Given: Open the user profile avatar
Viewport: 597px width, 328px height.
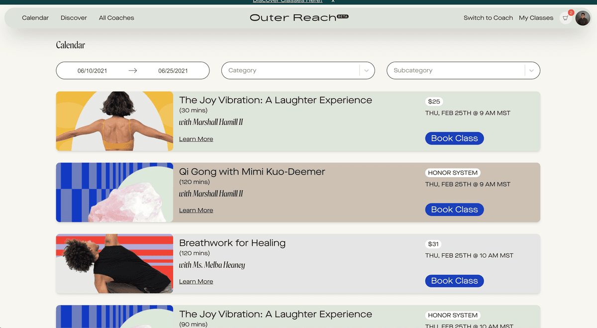Looking at the screenshot, I should [583, 18].
